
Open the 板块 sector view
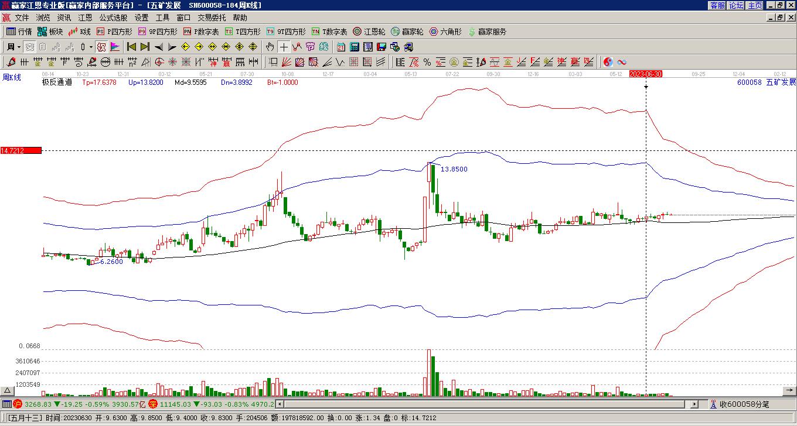coord(50,32)
